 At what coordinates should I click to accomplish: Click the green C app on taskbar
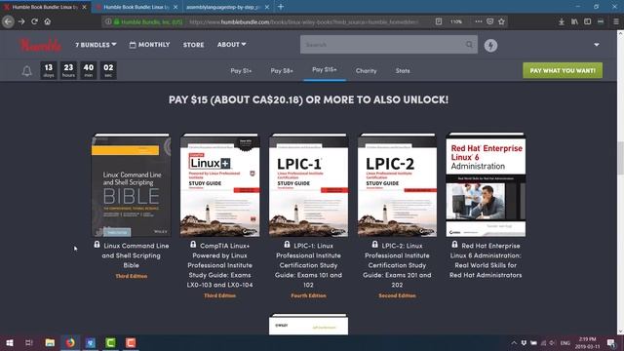coord(110,342)
